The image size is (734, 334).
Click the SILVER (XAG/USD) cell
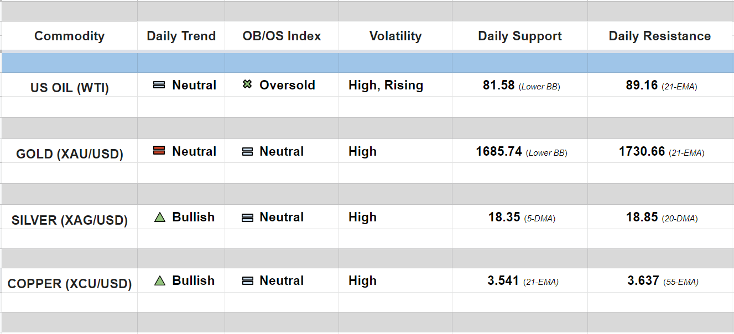point(69,220)
